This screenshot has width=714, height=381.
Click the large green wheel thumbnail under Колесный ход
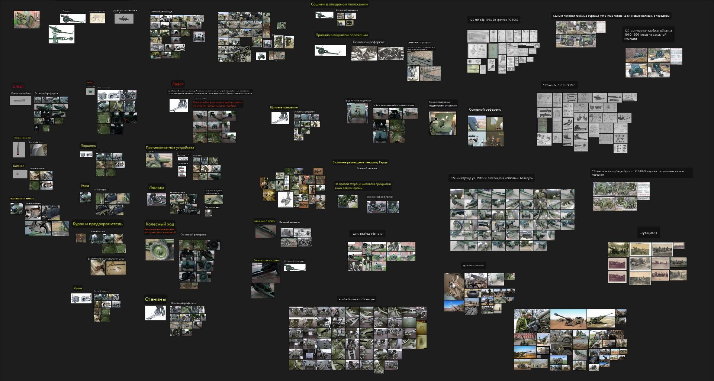tap(159, 249)
